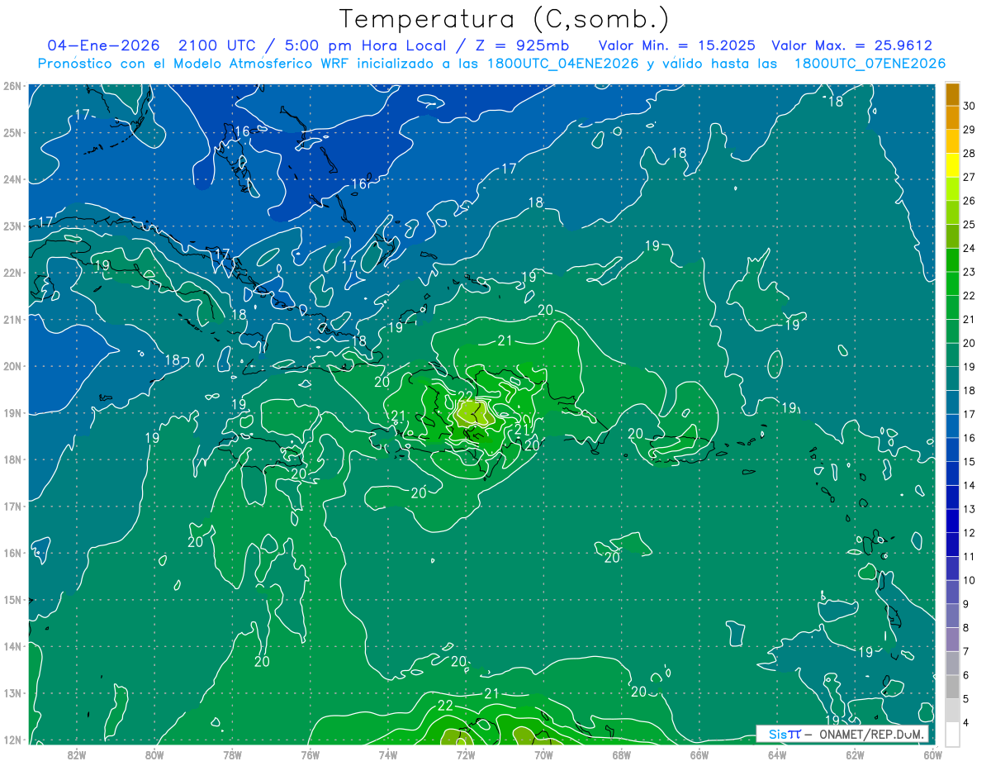Click longitude axis label "80W"
The width and height of the screenshot is (991, 766).
tap(154, 754)
